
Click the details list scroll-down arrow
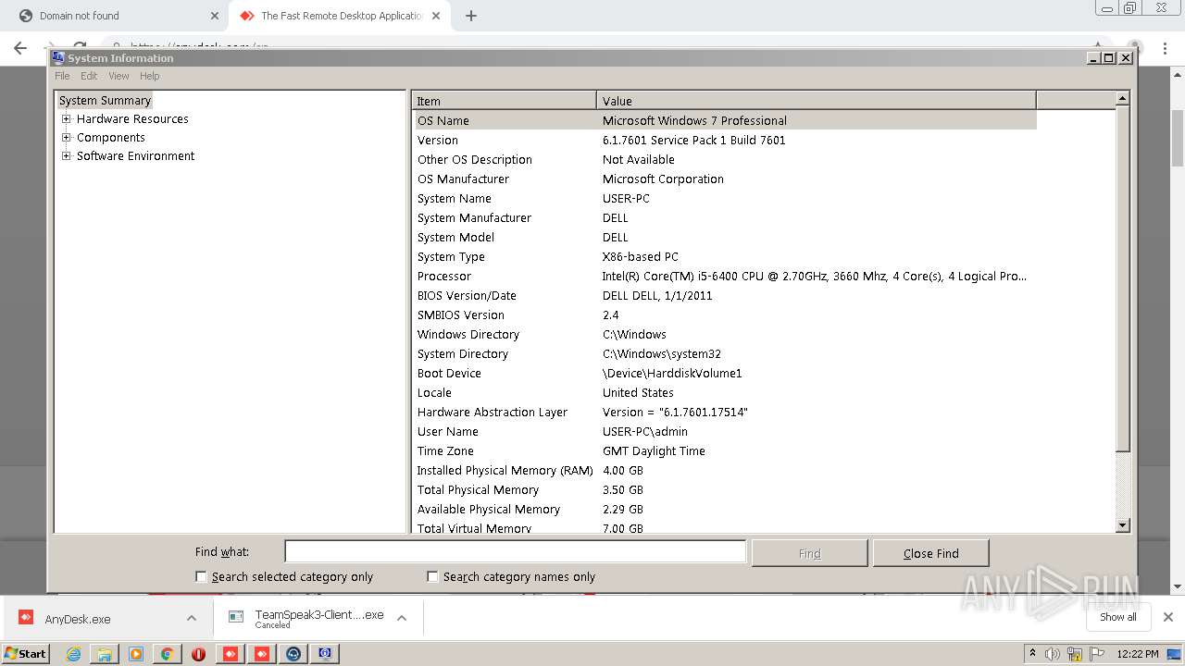[x=1123, y=525]
